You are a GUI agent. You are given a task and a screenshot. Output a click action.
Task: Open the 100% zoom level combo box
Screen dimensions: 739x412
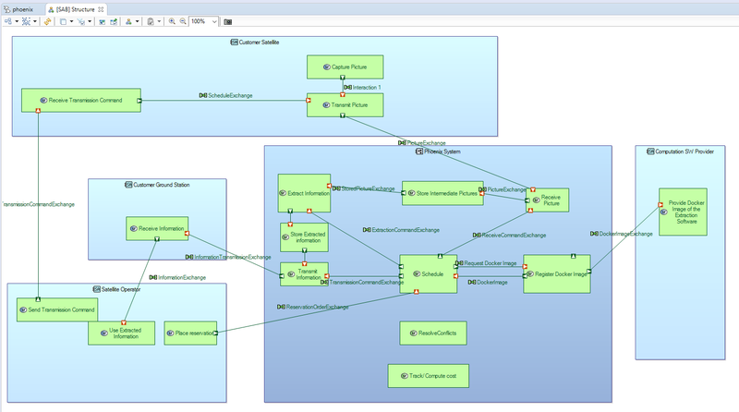pyautogui.click(x=204, y=21)
